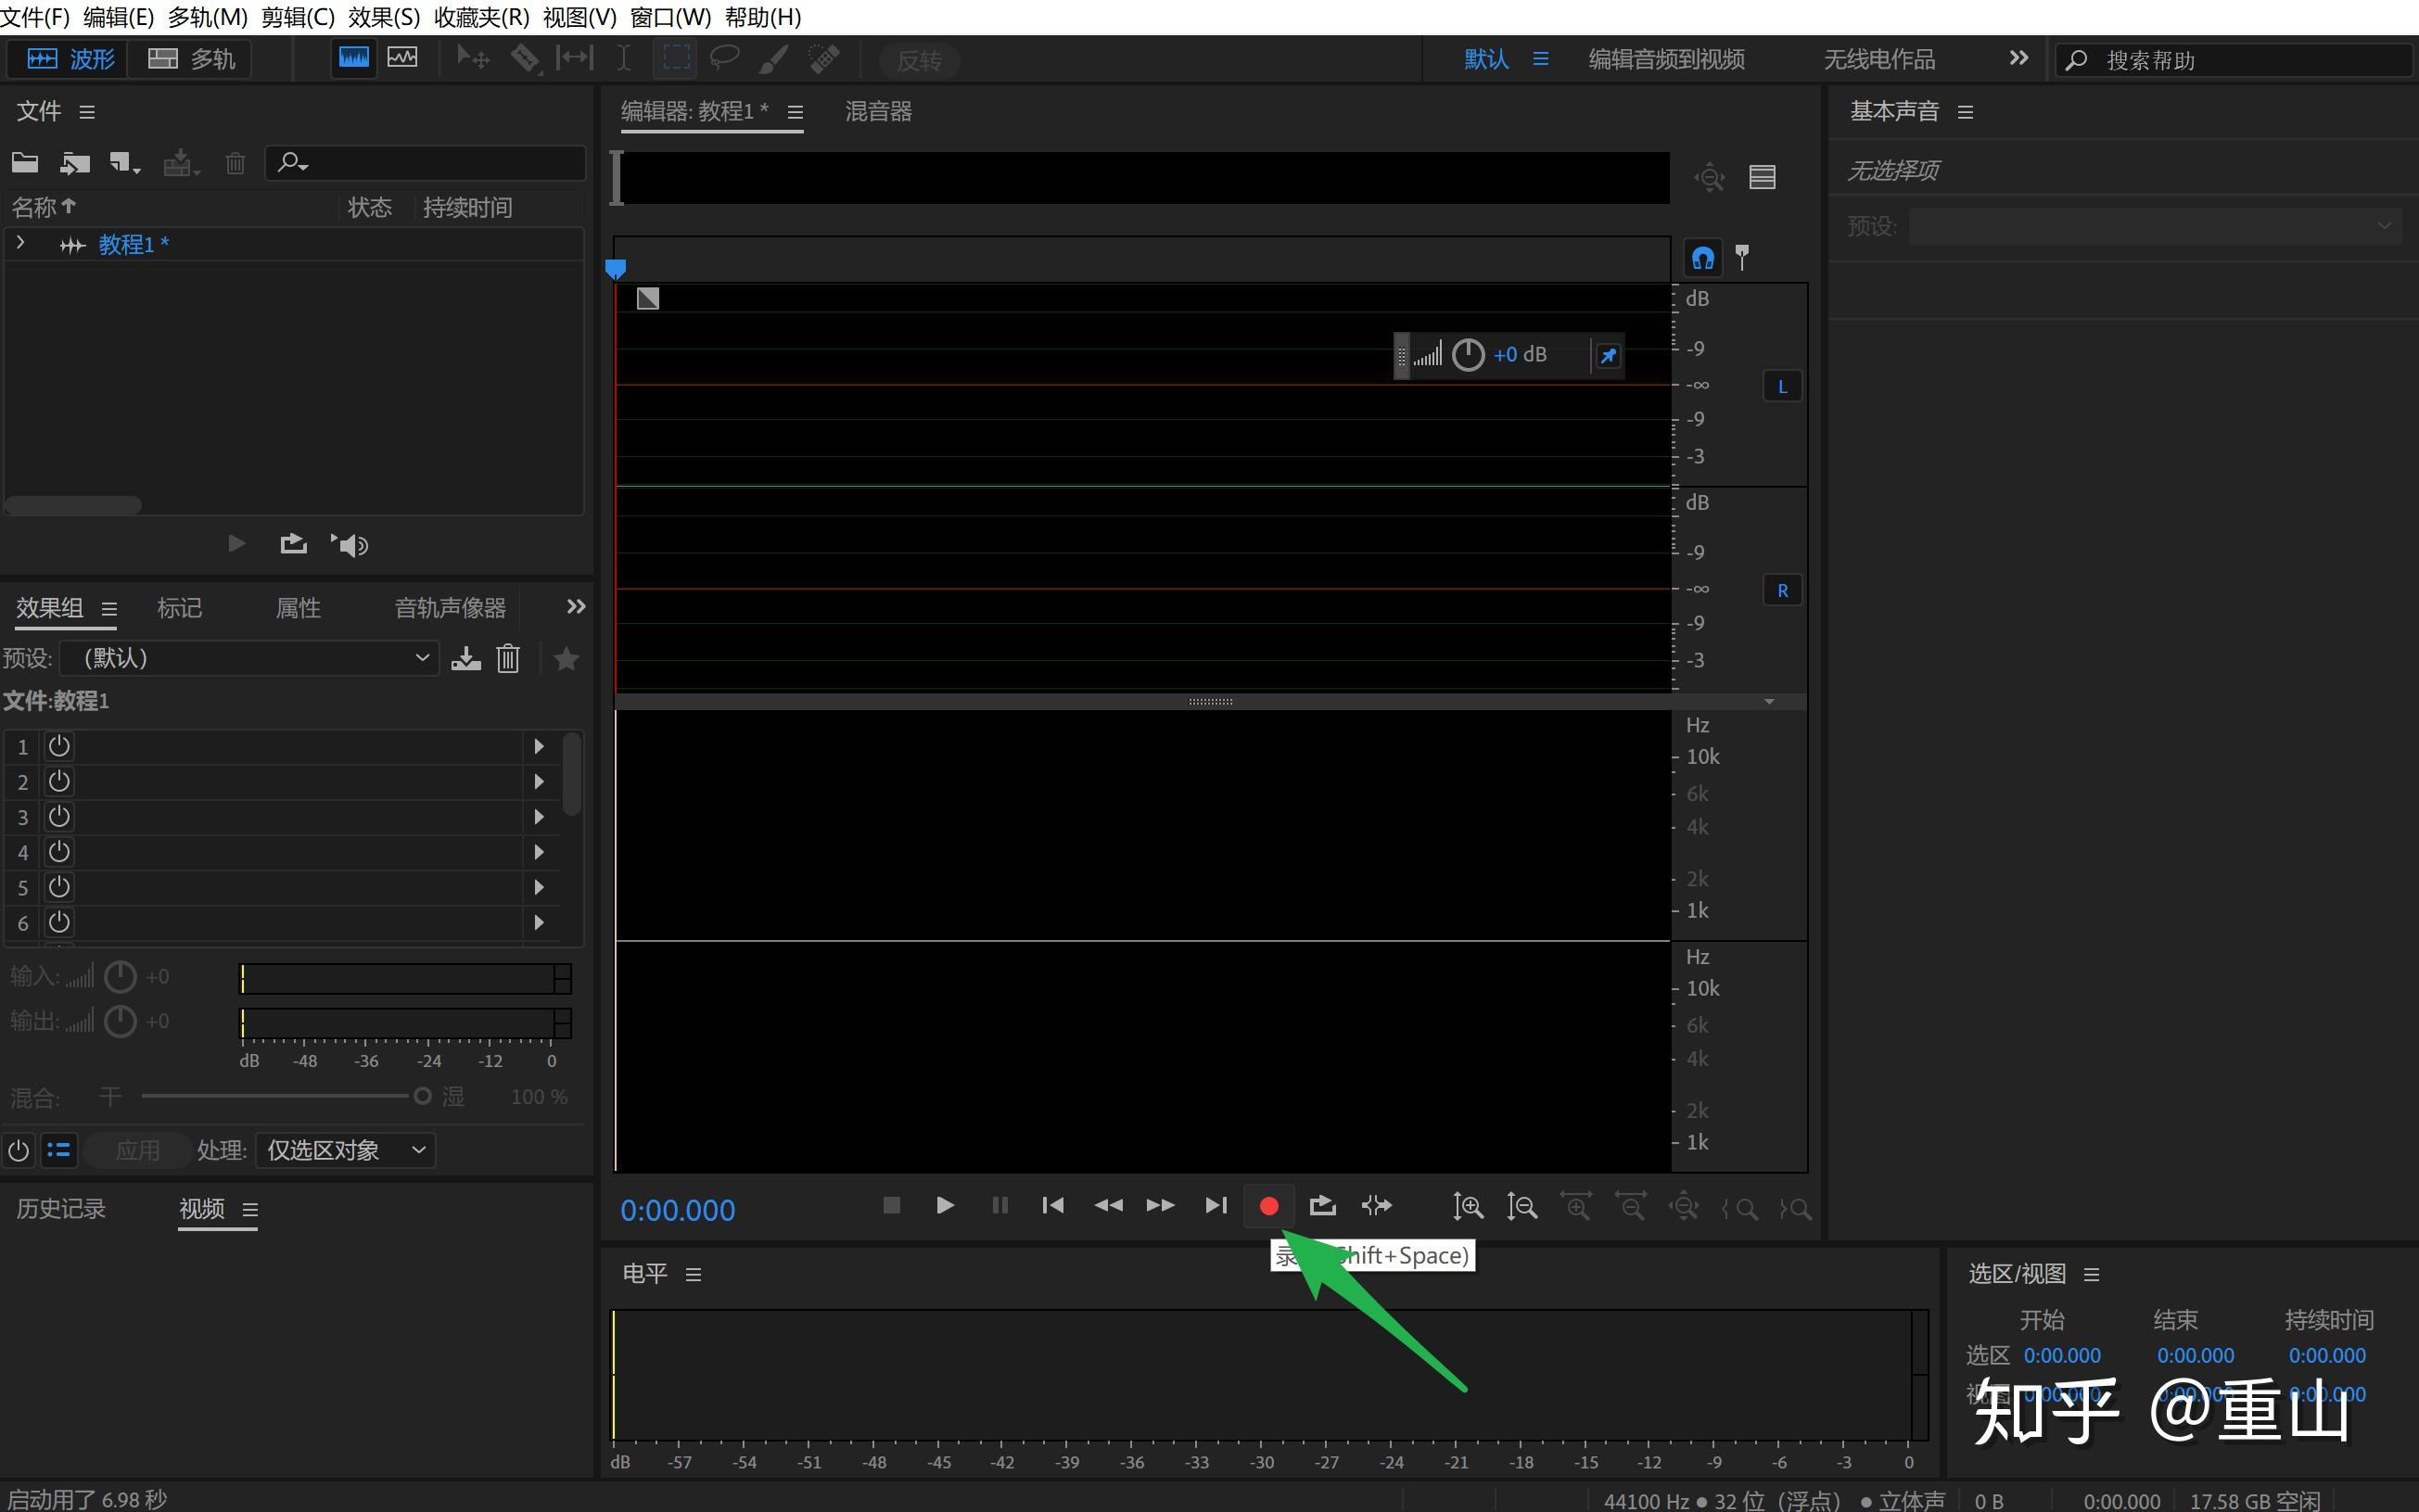This screenshot has height=1512, width=2419.
Task: Expand the 教程1 file tree item
Action: [20, 243]
